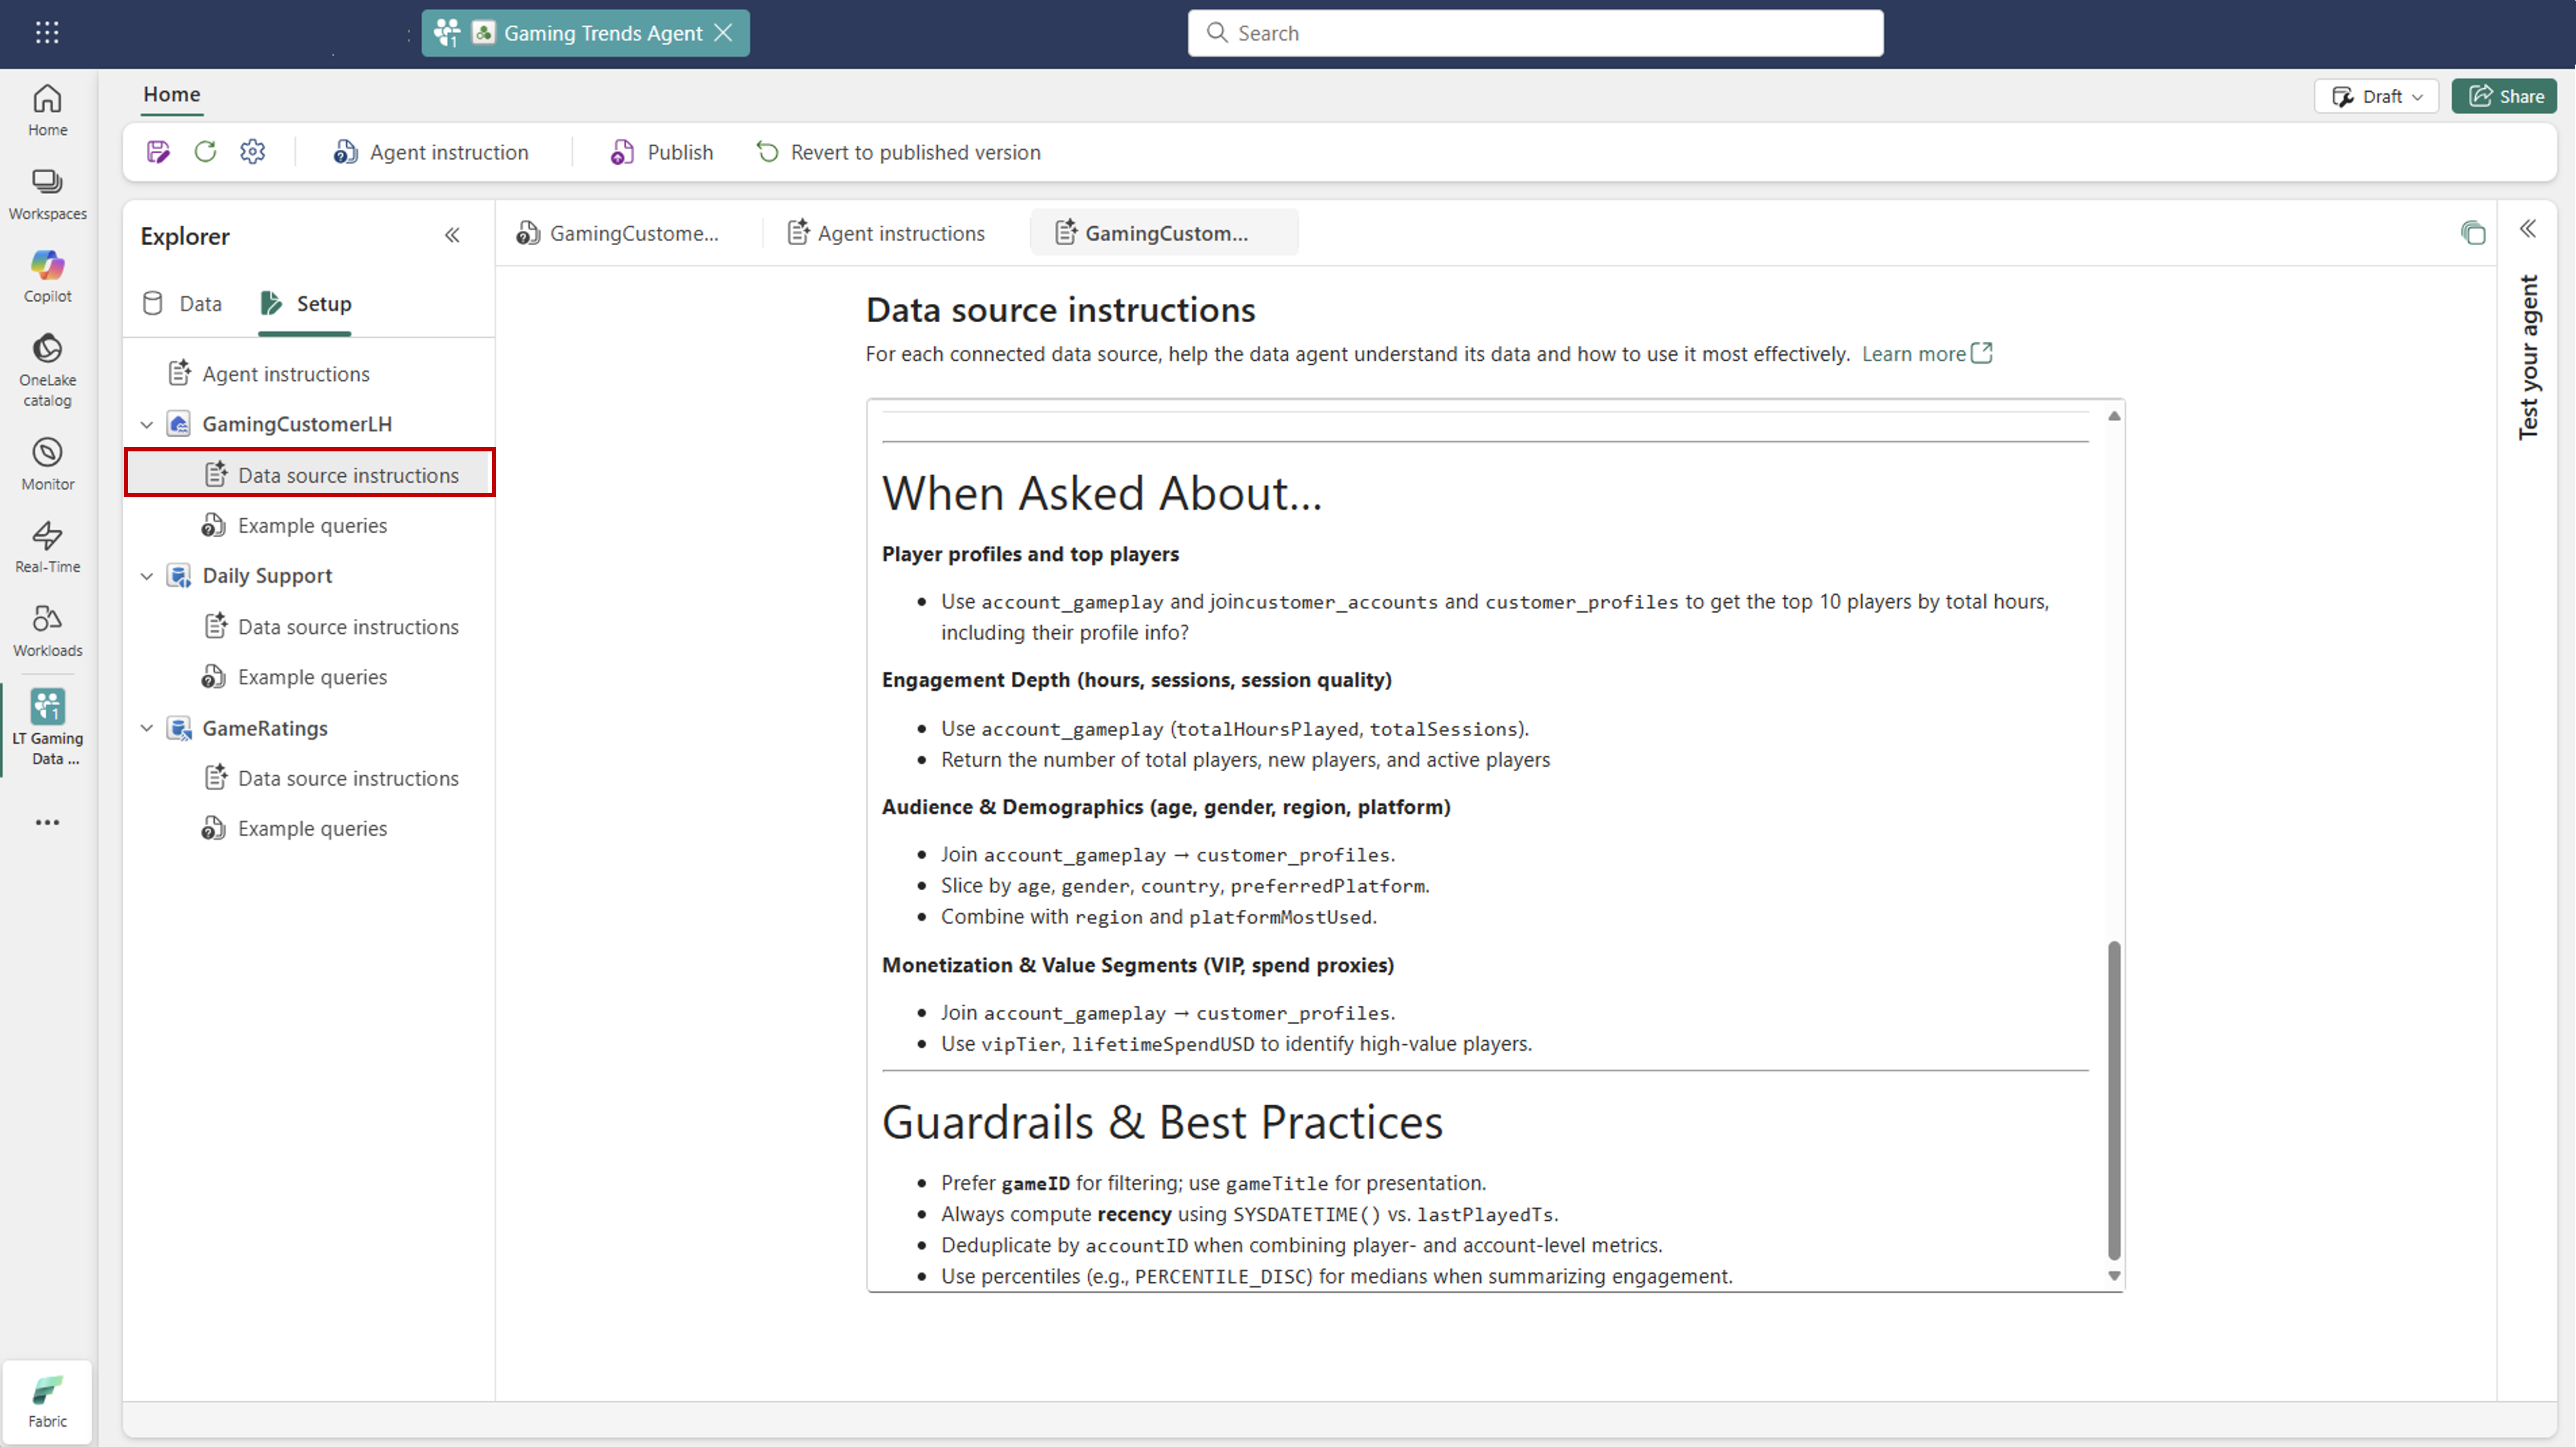The image size is (2576, 1447).
Task: Open the Real-Time hub
Action: point(47,544)
